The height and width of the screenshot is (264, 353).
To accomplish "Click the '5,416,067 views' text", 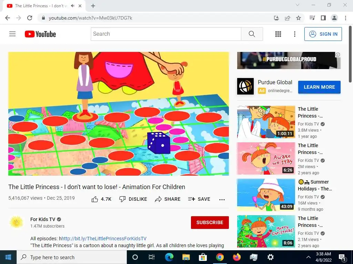I will [x=26, y=198].
